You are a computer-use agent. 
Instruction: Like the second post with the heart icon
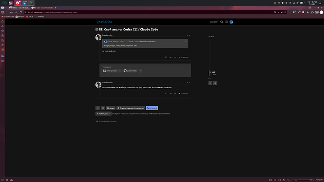coord(166,94)
